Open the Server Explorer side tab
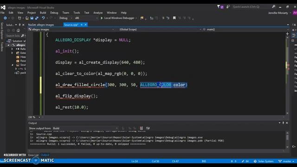 coord(2,31)
